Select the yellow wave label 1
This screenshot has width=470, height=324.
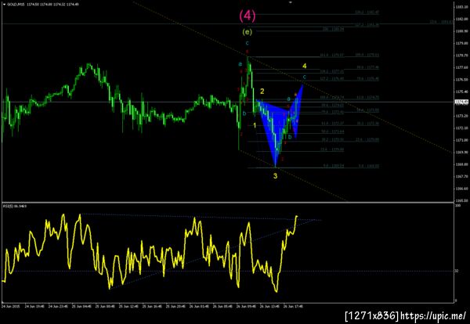pyautogui.click(x=255, y=125)
